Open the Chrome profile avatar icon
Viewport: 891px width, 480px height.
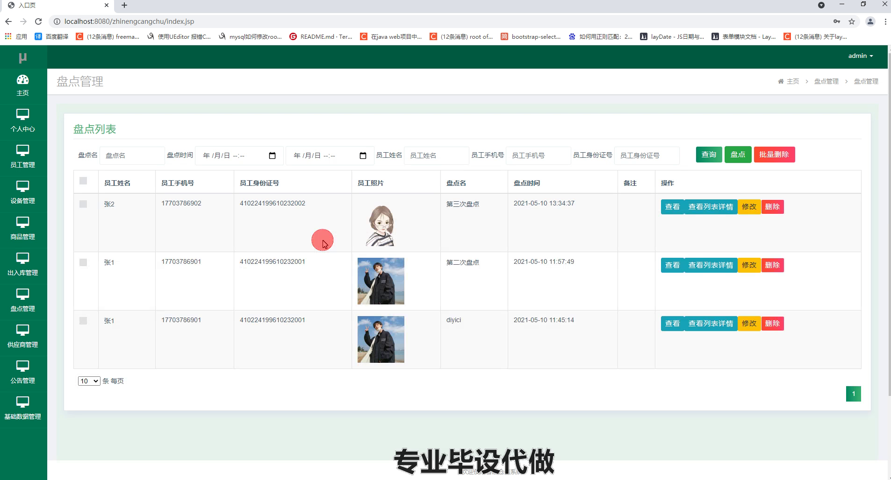870,21
